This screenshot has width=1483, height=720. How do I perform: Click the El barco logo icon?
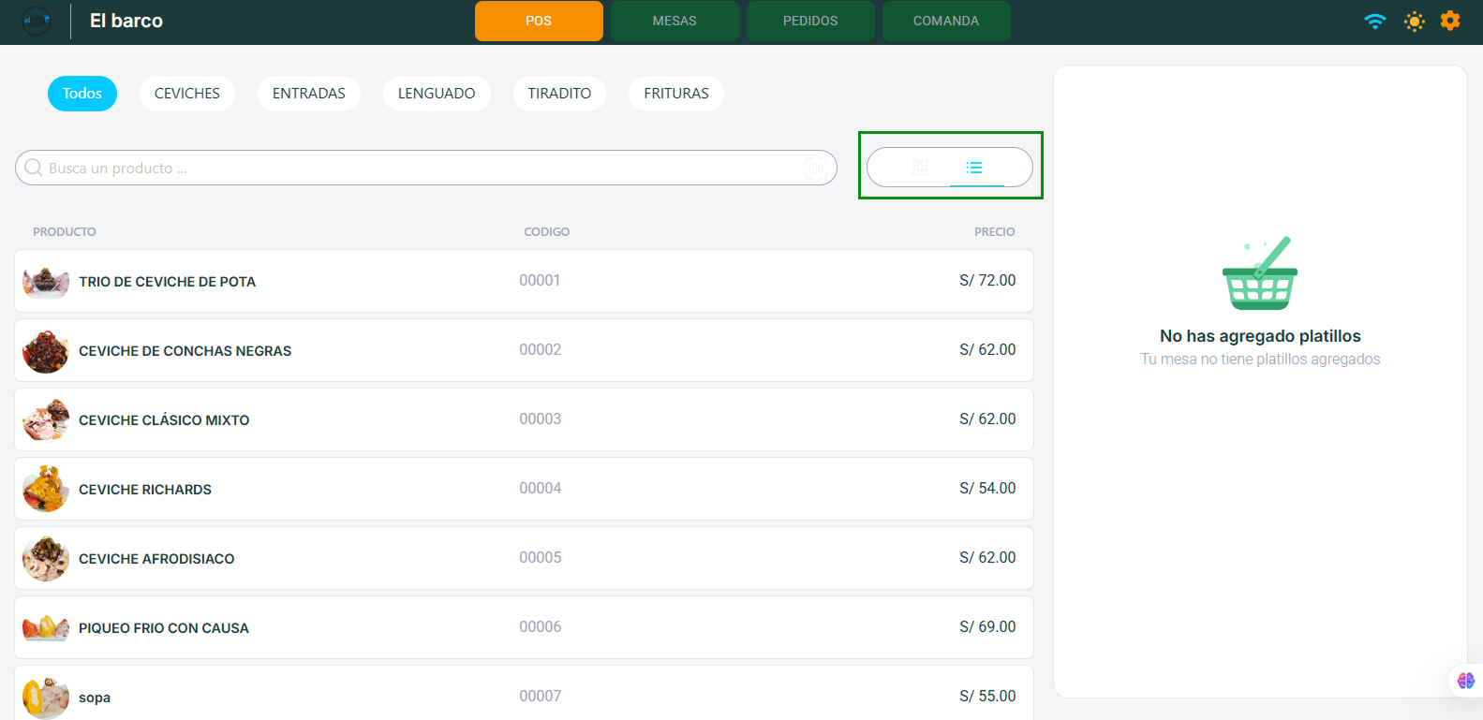click(x=37, y=21)
